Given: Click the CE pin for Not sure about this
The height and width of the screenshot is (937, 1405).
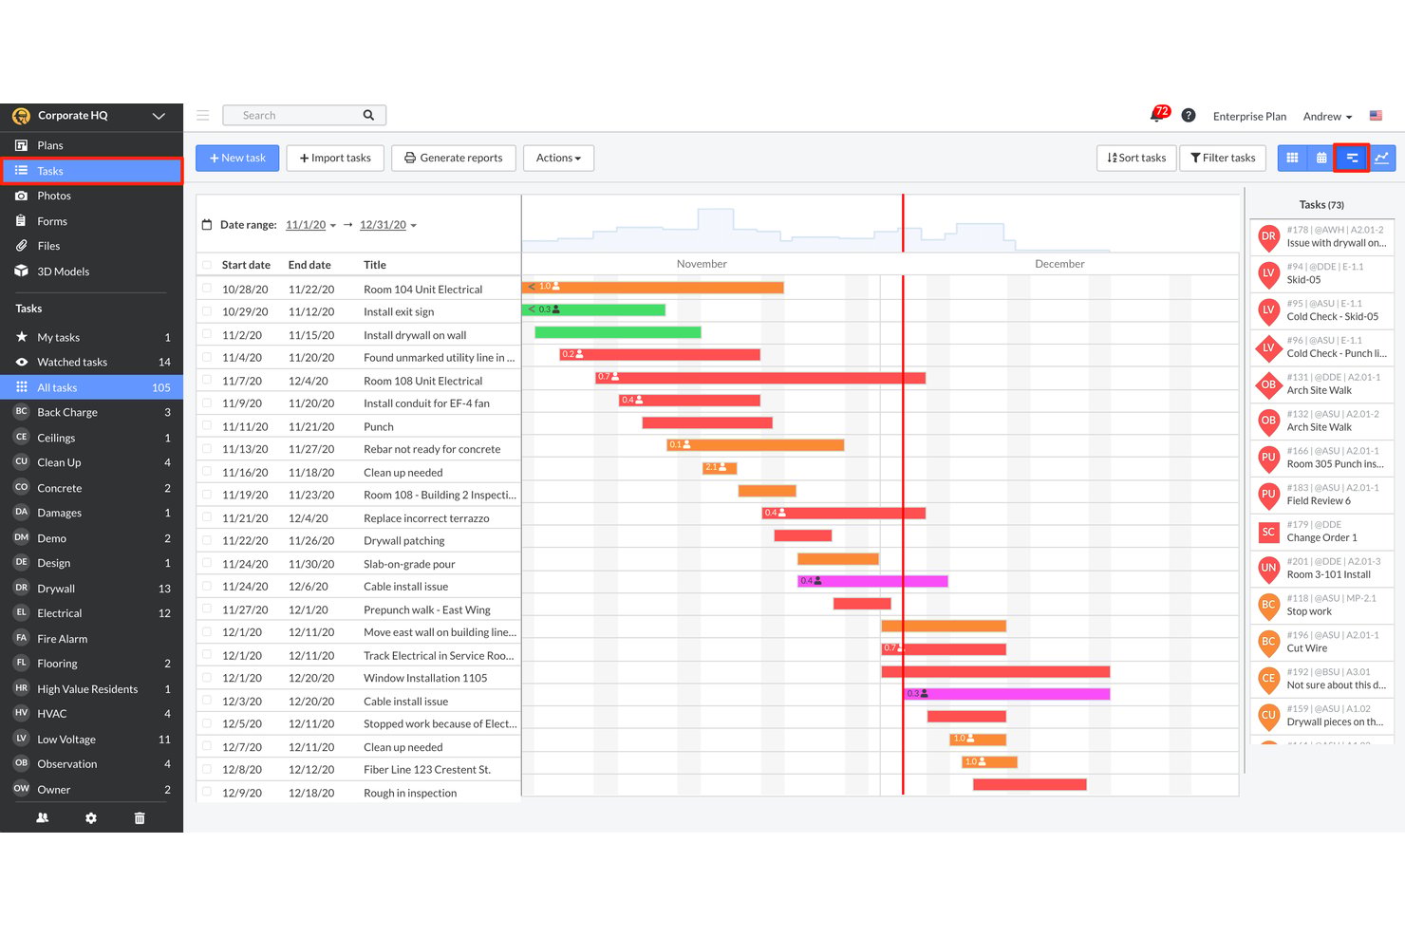Looking at the screenshot, I should click(x=1268, y=680).
